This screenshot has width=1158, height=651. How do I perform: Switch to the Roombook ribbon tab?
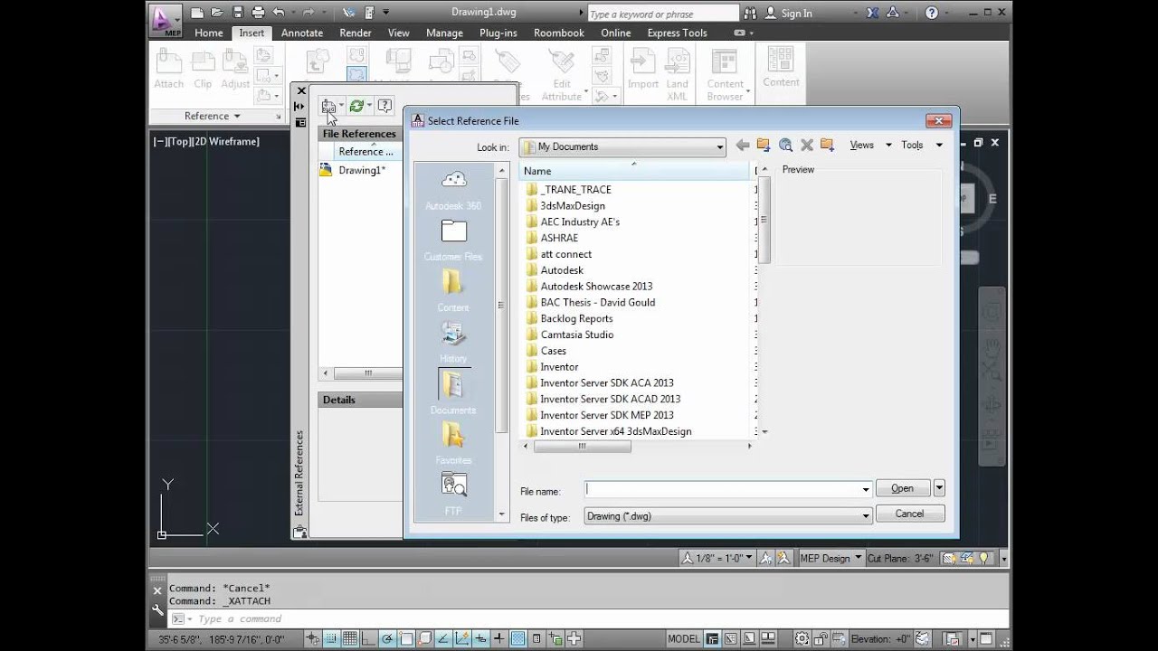pos(559,33)
